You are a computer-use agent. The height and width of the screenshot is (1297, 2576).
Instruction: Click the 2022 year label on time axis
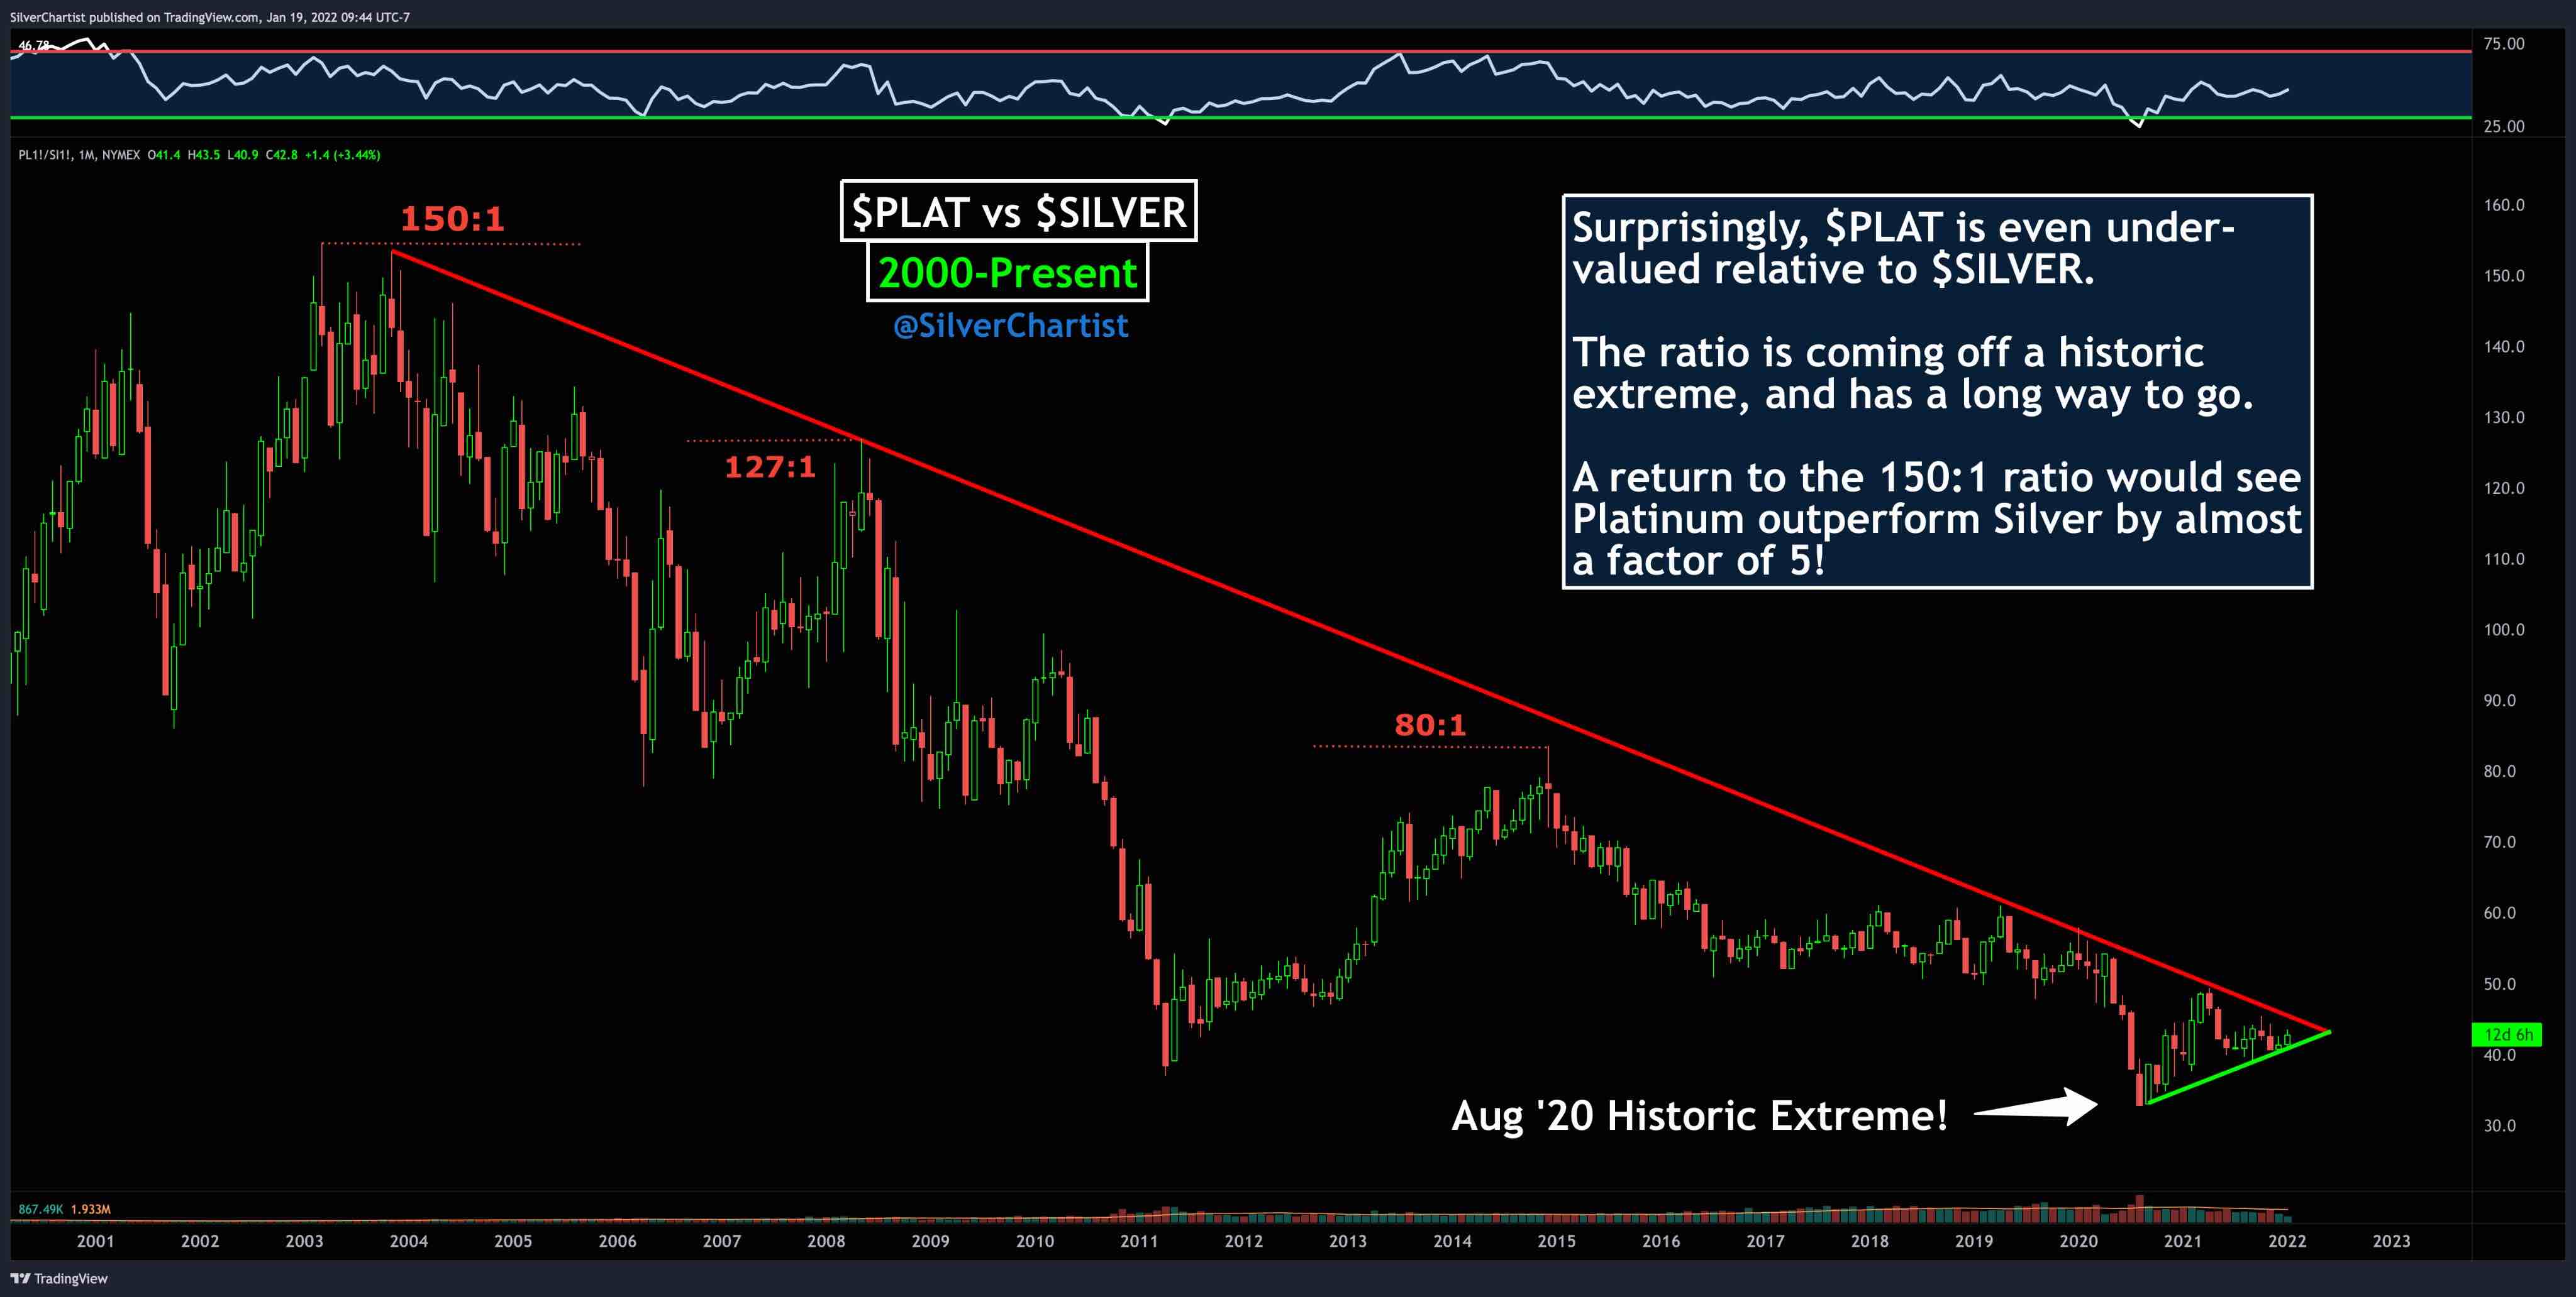[2287, 1241]
